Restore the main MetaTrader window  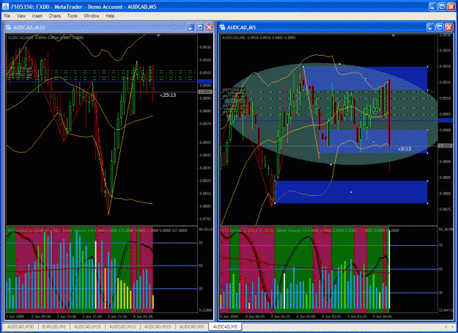click(x=442, y=7)
